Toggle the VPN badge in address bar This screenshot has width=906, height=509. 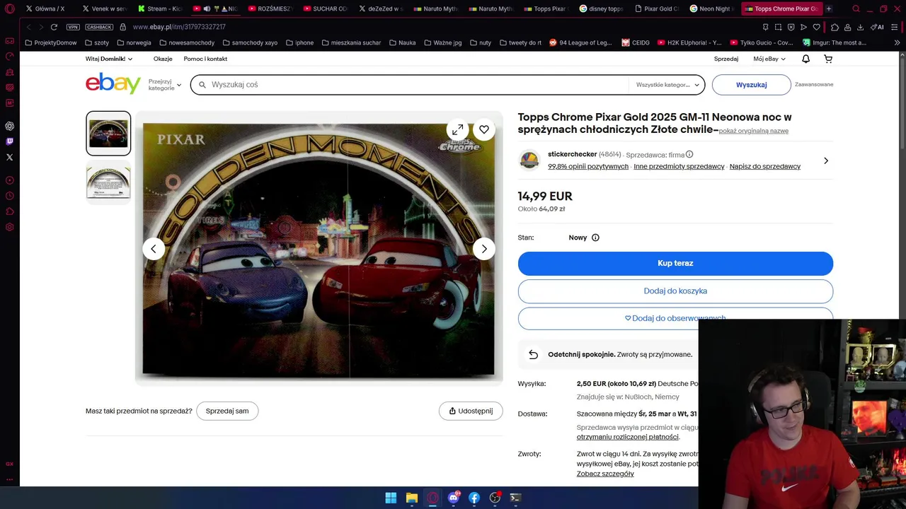click(x=73, y=27)
